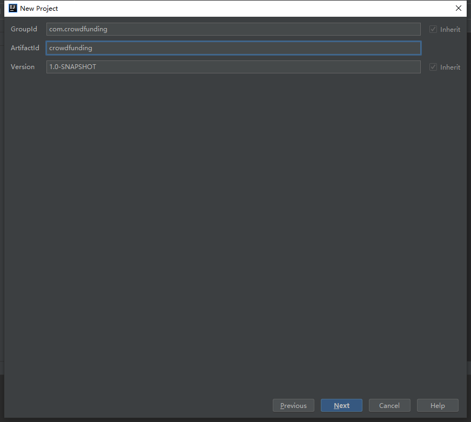This screenshot has height=422, width=471.
Task: Focus the GroupId input field
Action: click(233, 29)
